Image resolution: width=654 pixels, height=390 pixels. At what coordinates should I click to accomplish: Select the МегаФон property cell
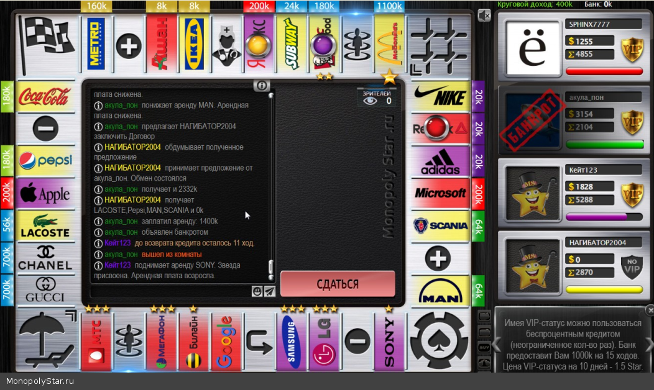162,342
